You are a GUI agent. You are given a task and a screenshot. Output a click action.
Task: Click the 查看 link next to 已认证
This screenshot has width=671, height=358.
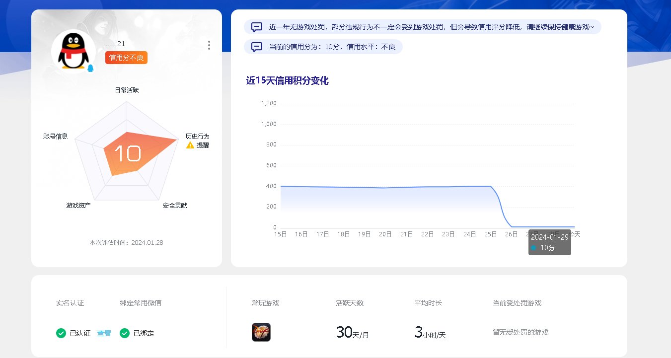tap(104, 333)
